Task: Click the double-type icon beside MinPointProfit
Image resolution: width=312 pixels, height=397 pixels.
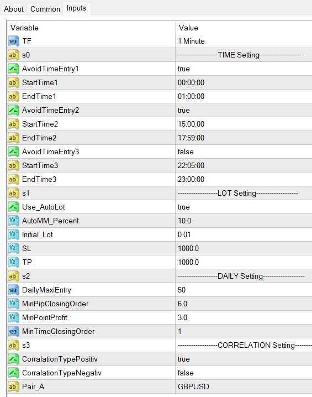Action: pyautogui.click(x=13, y=317)
